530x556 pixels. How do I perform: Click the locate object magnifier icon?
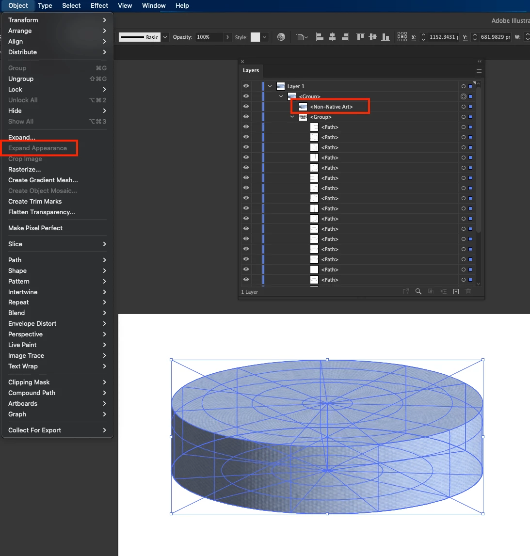coord(418,291)
